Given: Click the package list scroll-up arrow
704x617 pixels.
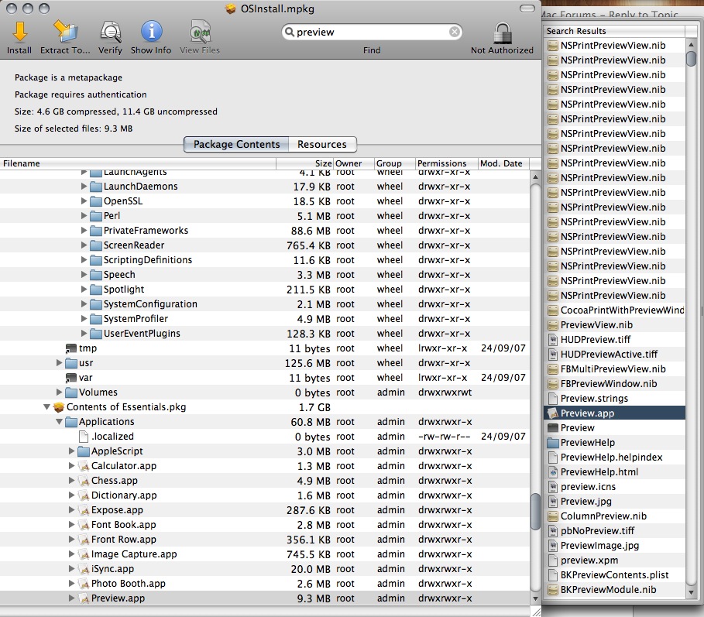Looking at the screenshot, I should click(534, 177).
